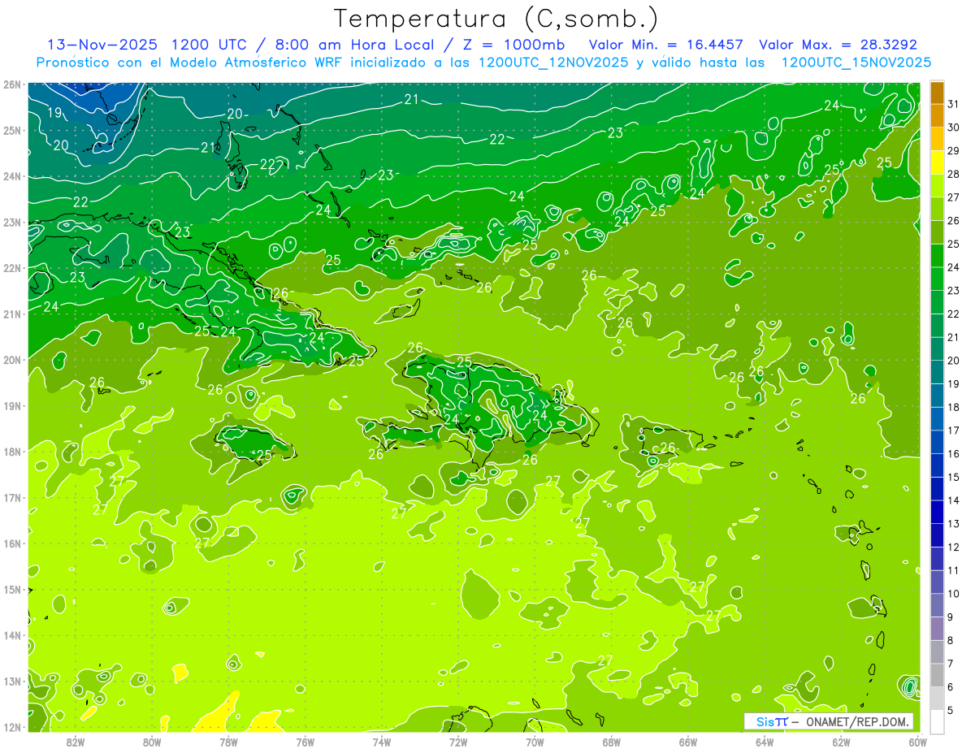
Task: Pick the gold swatch between 29 and 30
Action: tap(937, 139)
